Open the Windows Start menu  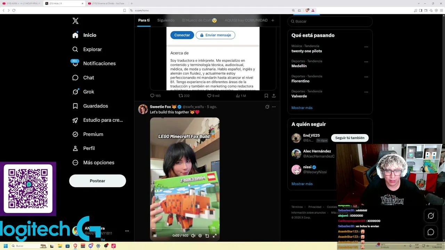pos(6,246)
